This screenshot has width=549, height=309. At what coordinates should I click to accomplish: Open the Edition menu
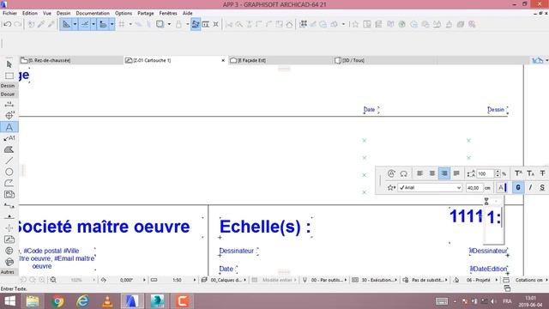pyautogui.click(x=30, y=14)
